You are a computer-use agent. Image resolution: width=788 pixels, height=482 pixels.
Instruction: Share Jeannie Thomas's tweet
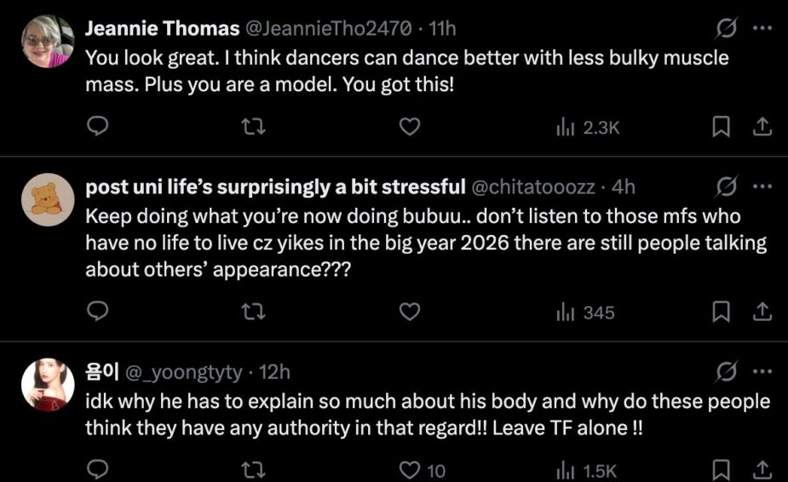(762, 128)
